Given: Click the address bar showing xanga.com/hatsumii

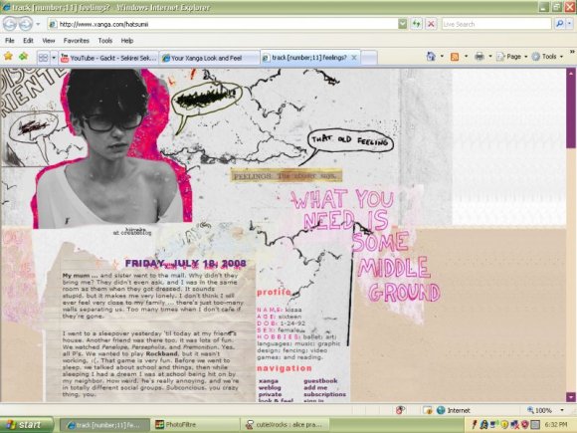Looking at the screenshot, I should pyautogui.click(x=223, y=24).
